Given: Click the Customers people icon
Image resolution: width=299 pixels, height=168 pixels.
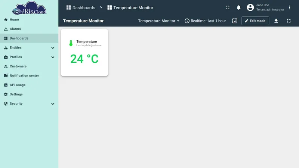Looking at the screenshot, I should coord(6,66).
